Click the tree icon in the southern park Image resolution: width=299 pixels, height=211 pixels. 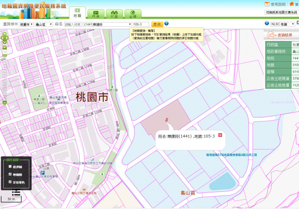102,174
